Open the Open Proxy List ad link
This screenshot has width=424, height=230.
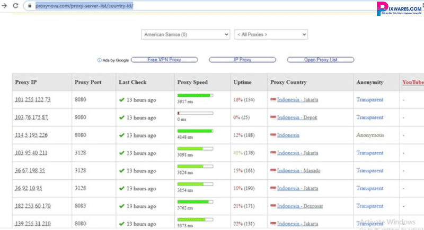320,60
